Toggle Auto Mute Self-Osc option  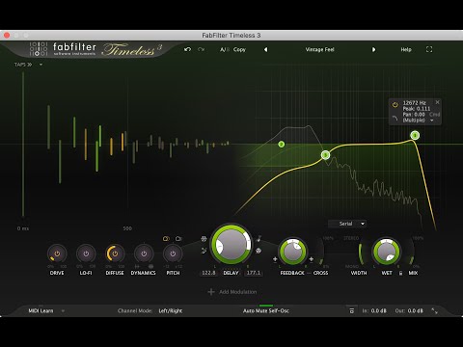266,310
